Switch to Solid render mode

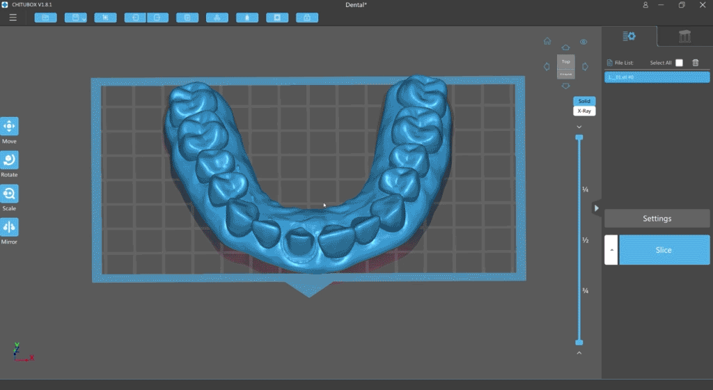[x=584, y=101]
